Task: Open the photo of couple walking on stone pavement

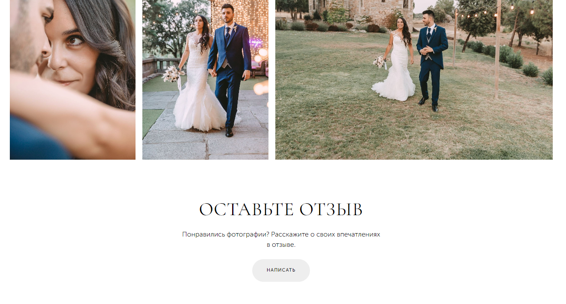Action: tap(205, 79)
